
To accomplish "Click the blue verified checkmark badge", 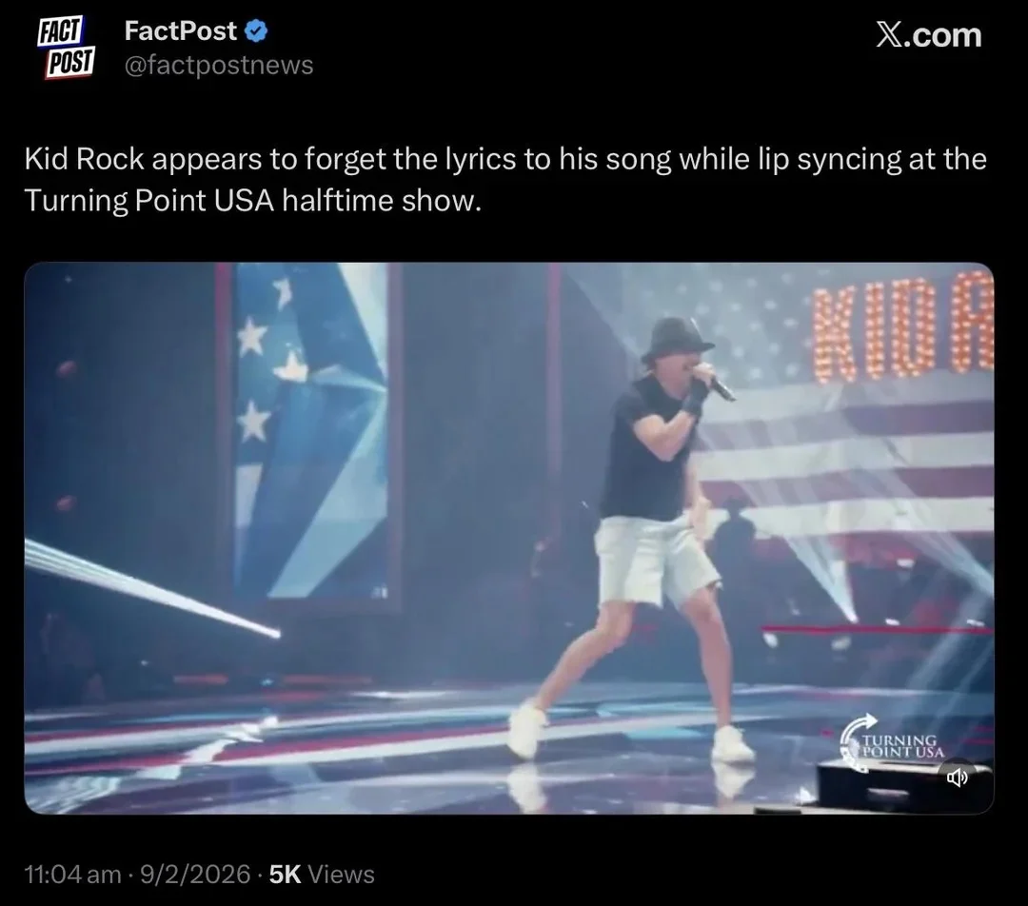I will 255,31.
